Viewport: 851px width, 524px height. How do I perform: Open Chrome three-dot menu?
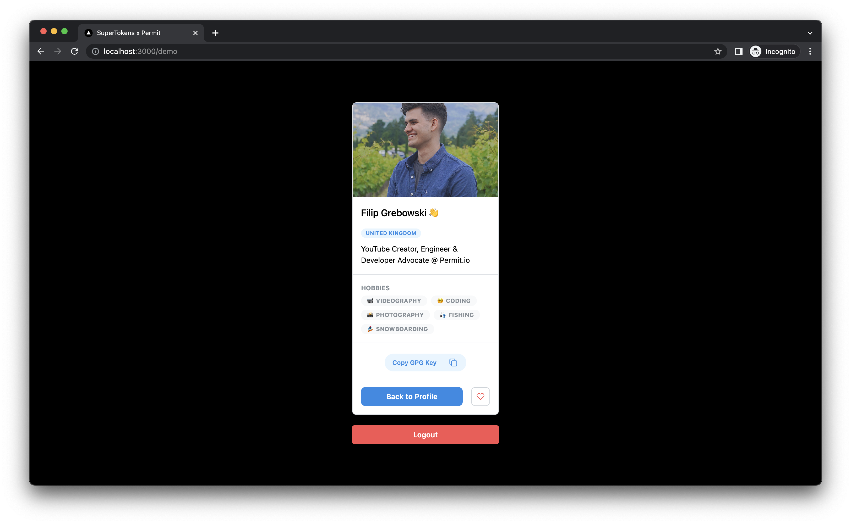(810, 51)
